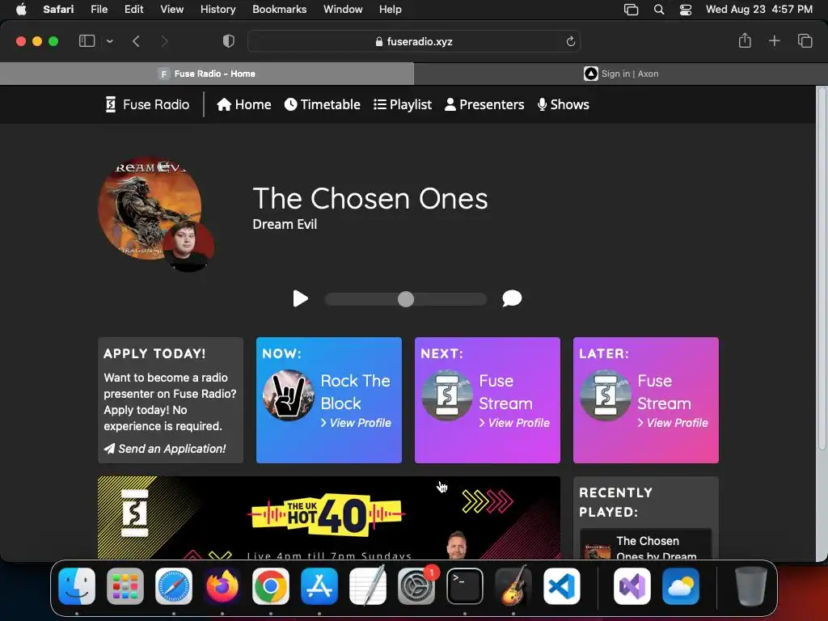Screen dimensions: 828x621
Task: Click the fuseradio.xyz address bar
Action: pyautogui.click(x=414, y=41)
